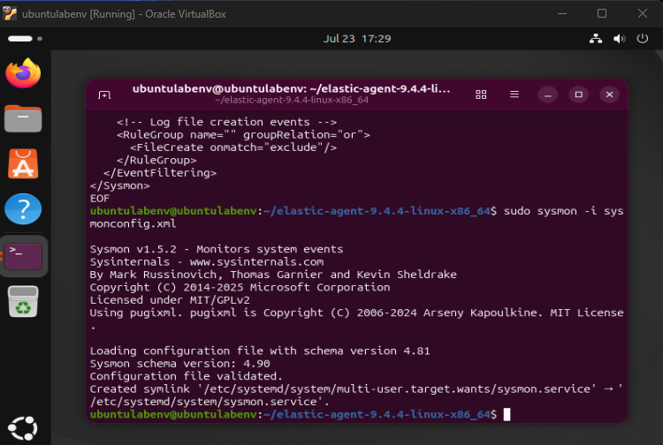Screen dimensions: 663x445
Task: Show applications via Ubuntu logo icon
Action: point(23,428)
